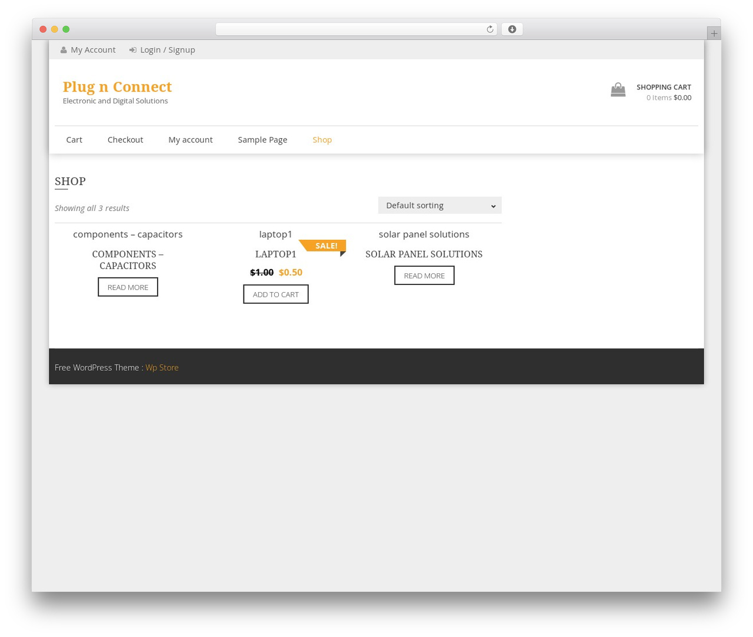Open the Default sorting dropdown
The image size is (753, 637).
[439, 205]
